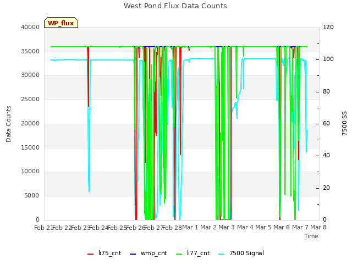
Task: Click the Time axis label
Action: point(311,236)
